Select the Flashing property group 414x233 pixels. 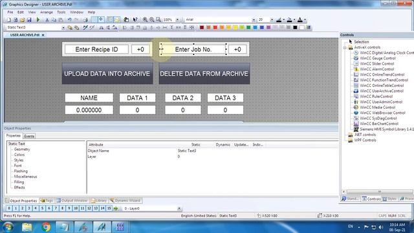pyautogui.click(x=21, y=171)
